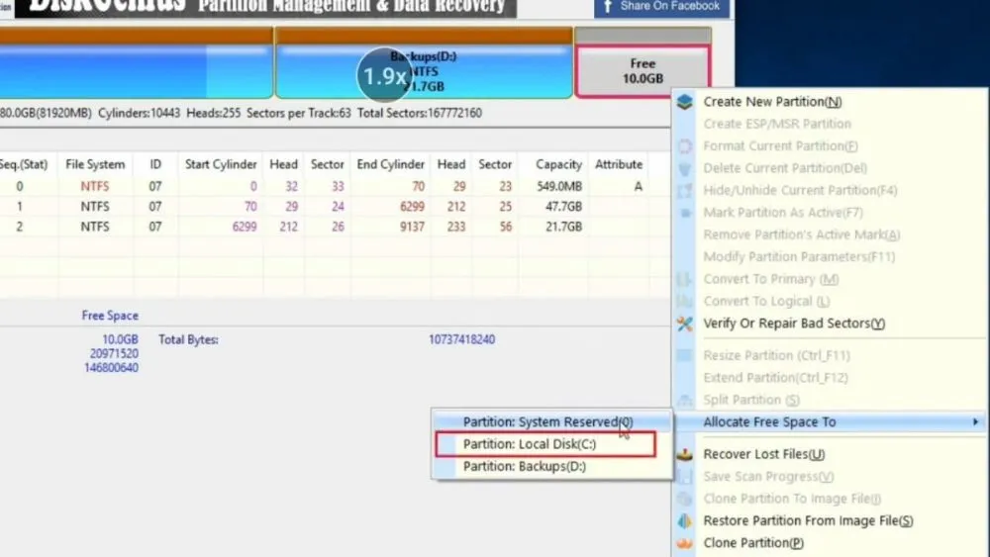Select the Free 10.0GB disk block

643,71
